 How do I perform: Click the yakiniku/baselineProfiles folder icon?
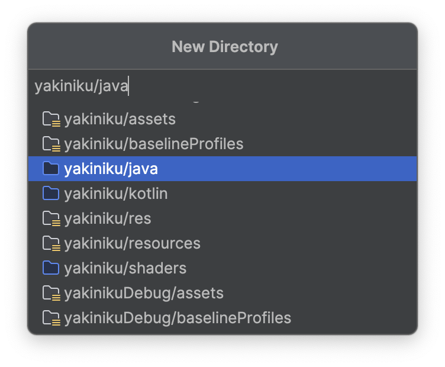[x=51, y=144]
